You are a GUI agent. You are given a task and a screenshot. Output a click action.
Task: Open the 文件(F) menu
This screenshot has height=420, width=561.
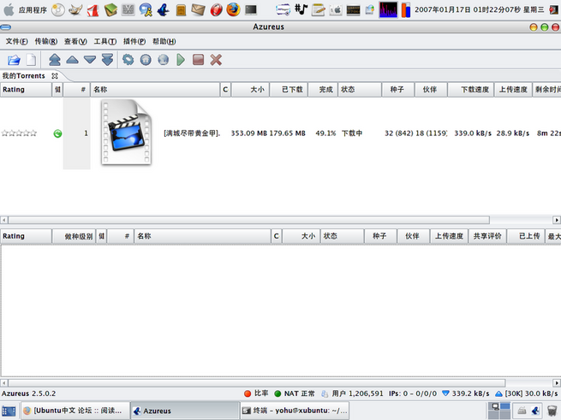tap(16, 41)
